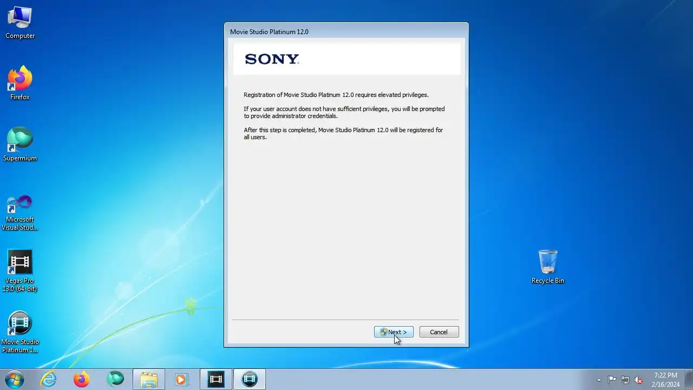Click the SONY logo banner
The image size is (693, 390).
pyautogui.click(x=347, y=59)
